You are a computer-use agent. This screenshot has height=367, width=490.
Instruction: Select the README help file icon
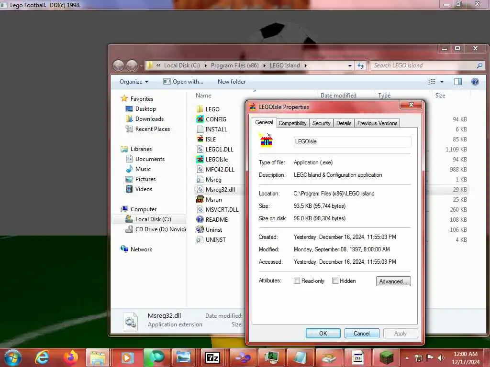click(200, 219)
